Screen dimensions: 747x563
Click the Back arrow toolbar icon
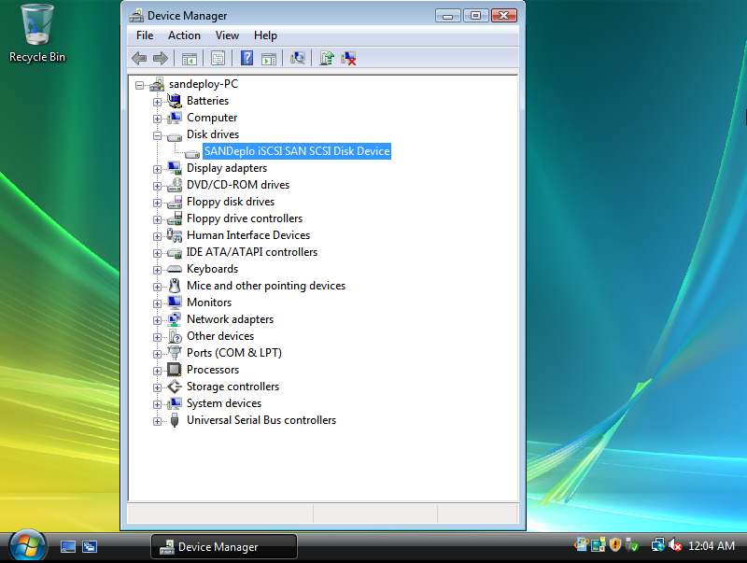click(x=138, y=59)
